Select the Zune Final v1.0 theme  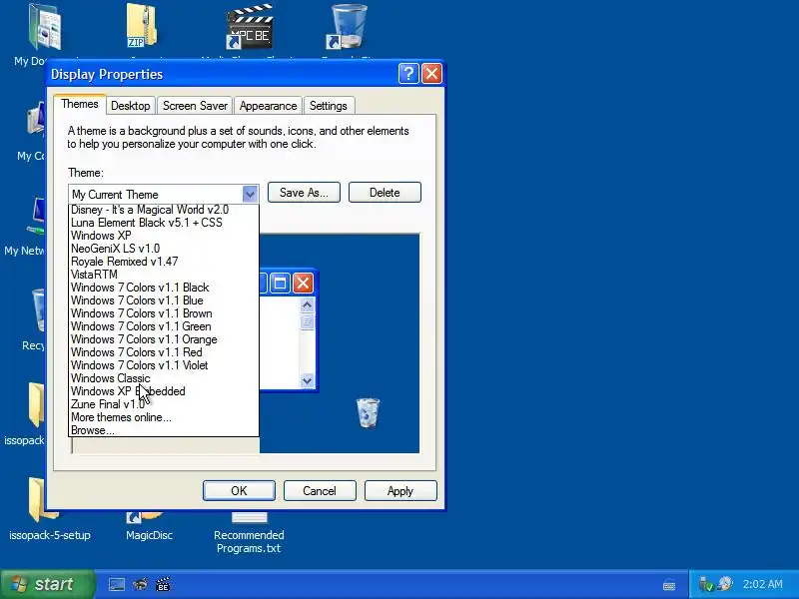163,404
